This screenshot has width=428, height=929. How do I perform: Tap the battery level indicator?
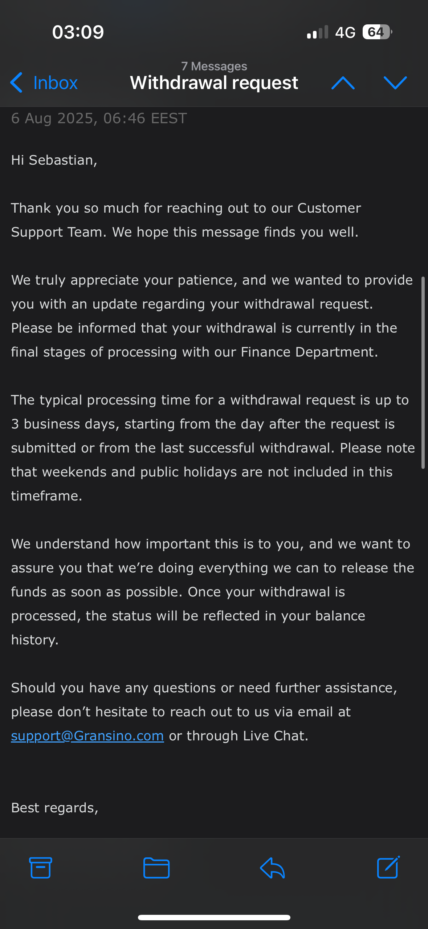tap(377, 32)
